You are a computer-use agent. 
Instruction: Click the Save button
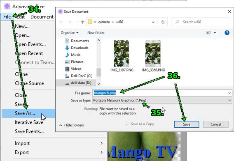point(187,124)
